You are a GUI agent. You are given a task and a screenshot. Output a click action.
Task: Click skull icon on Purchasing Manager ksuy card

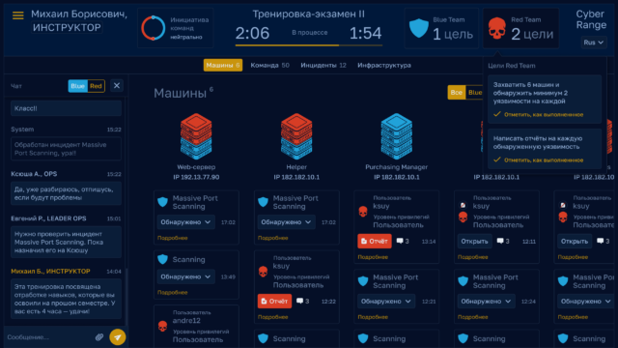tap(363, 212)
